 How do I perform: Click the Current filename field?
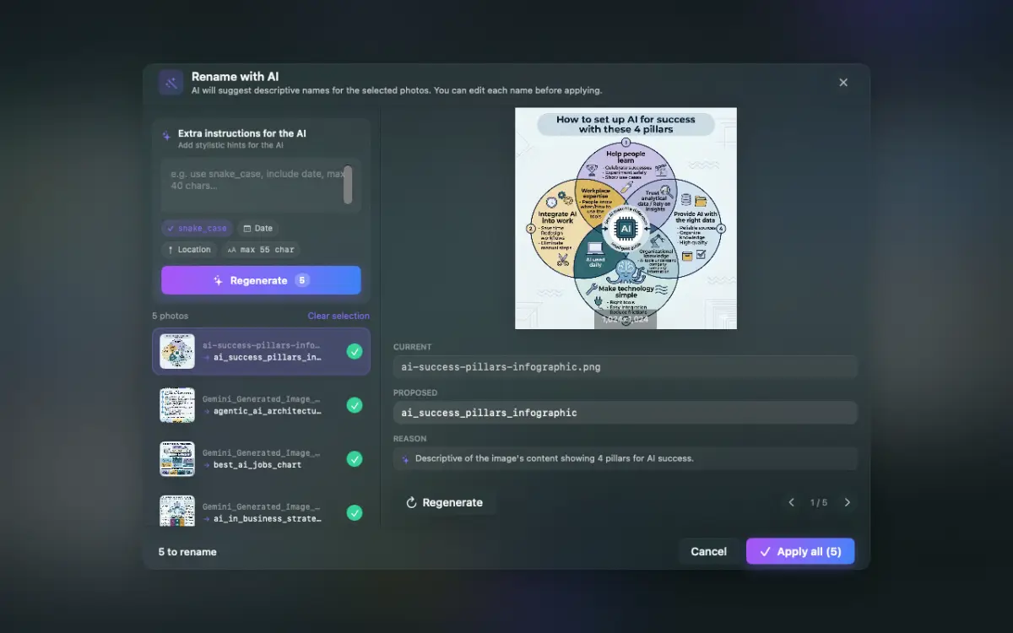coord(626,367)
